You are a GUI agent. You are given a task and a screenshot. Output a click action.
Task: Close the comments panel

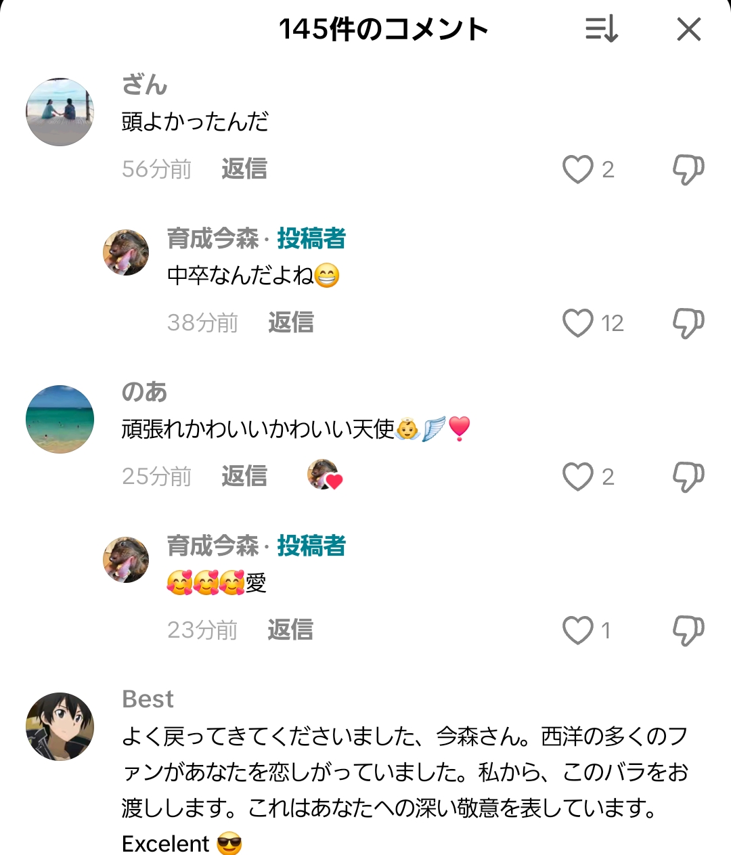tap(688, 30)
